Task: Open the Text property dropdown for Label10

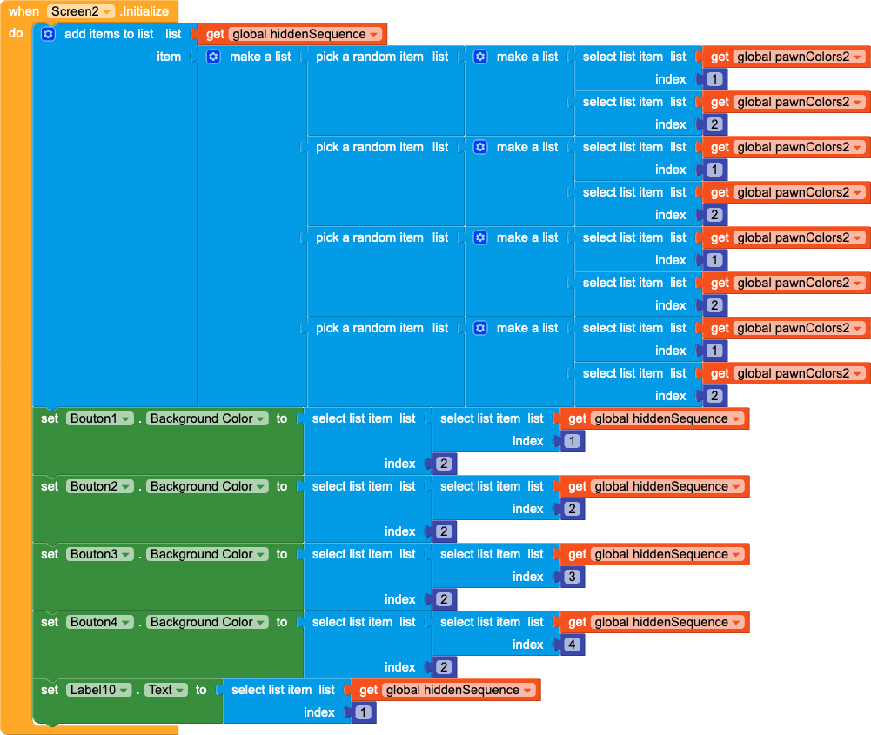Action: (x=180, y=690)
